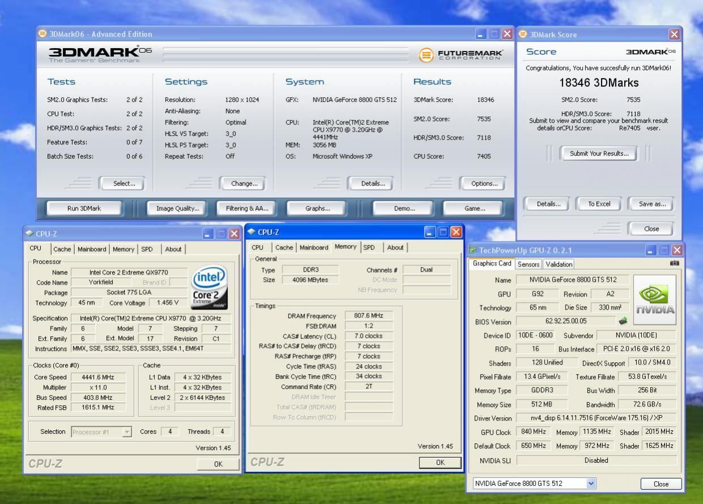
Task: Export the score with To Excel
Action: tap(599, 204)
